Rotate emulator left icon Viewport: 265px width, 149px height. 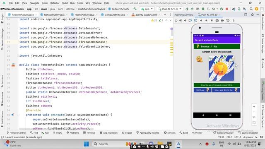(x=190, y=20)
